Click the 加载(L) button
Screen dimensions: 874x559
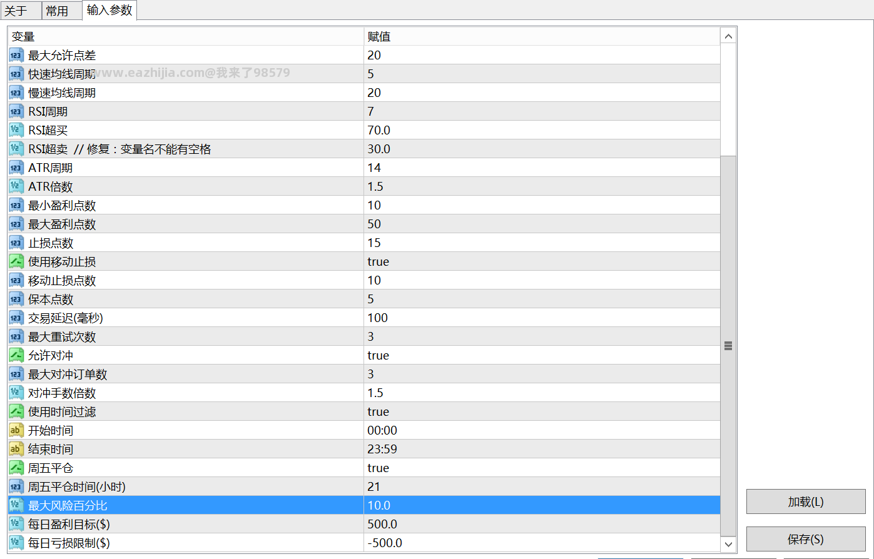(806, 501)
